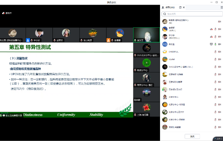Click the sunflower avatar in the member list
The image size is (223, 141).
(x=165, y=74)
